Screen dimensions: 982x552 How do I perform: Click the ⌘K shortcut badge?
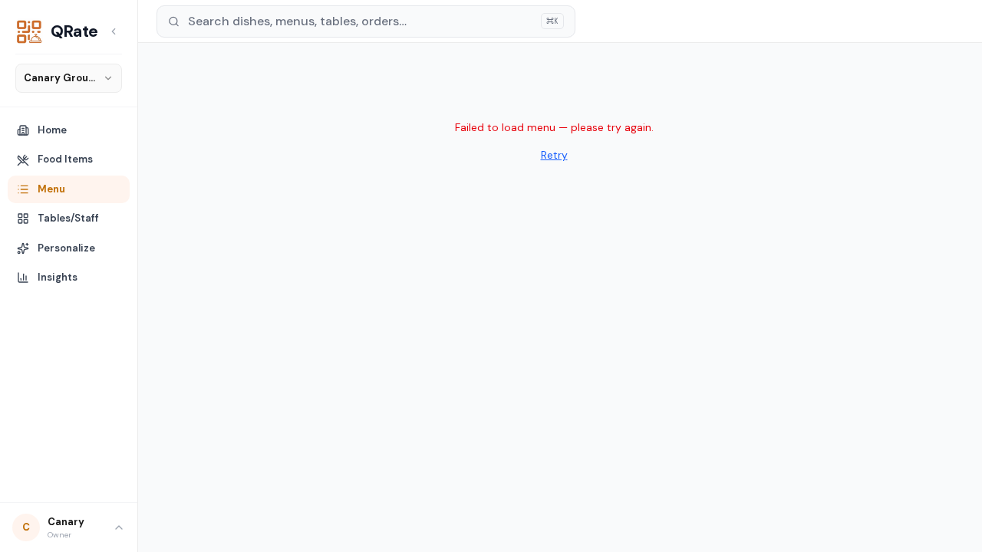pos(552,21)
